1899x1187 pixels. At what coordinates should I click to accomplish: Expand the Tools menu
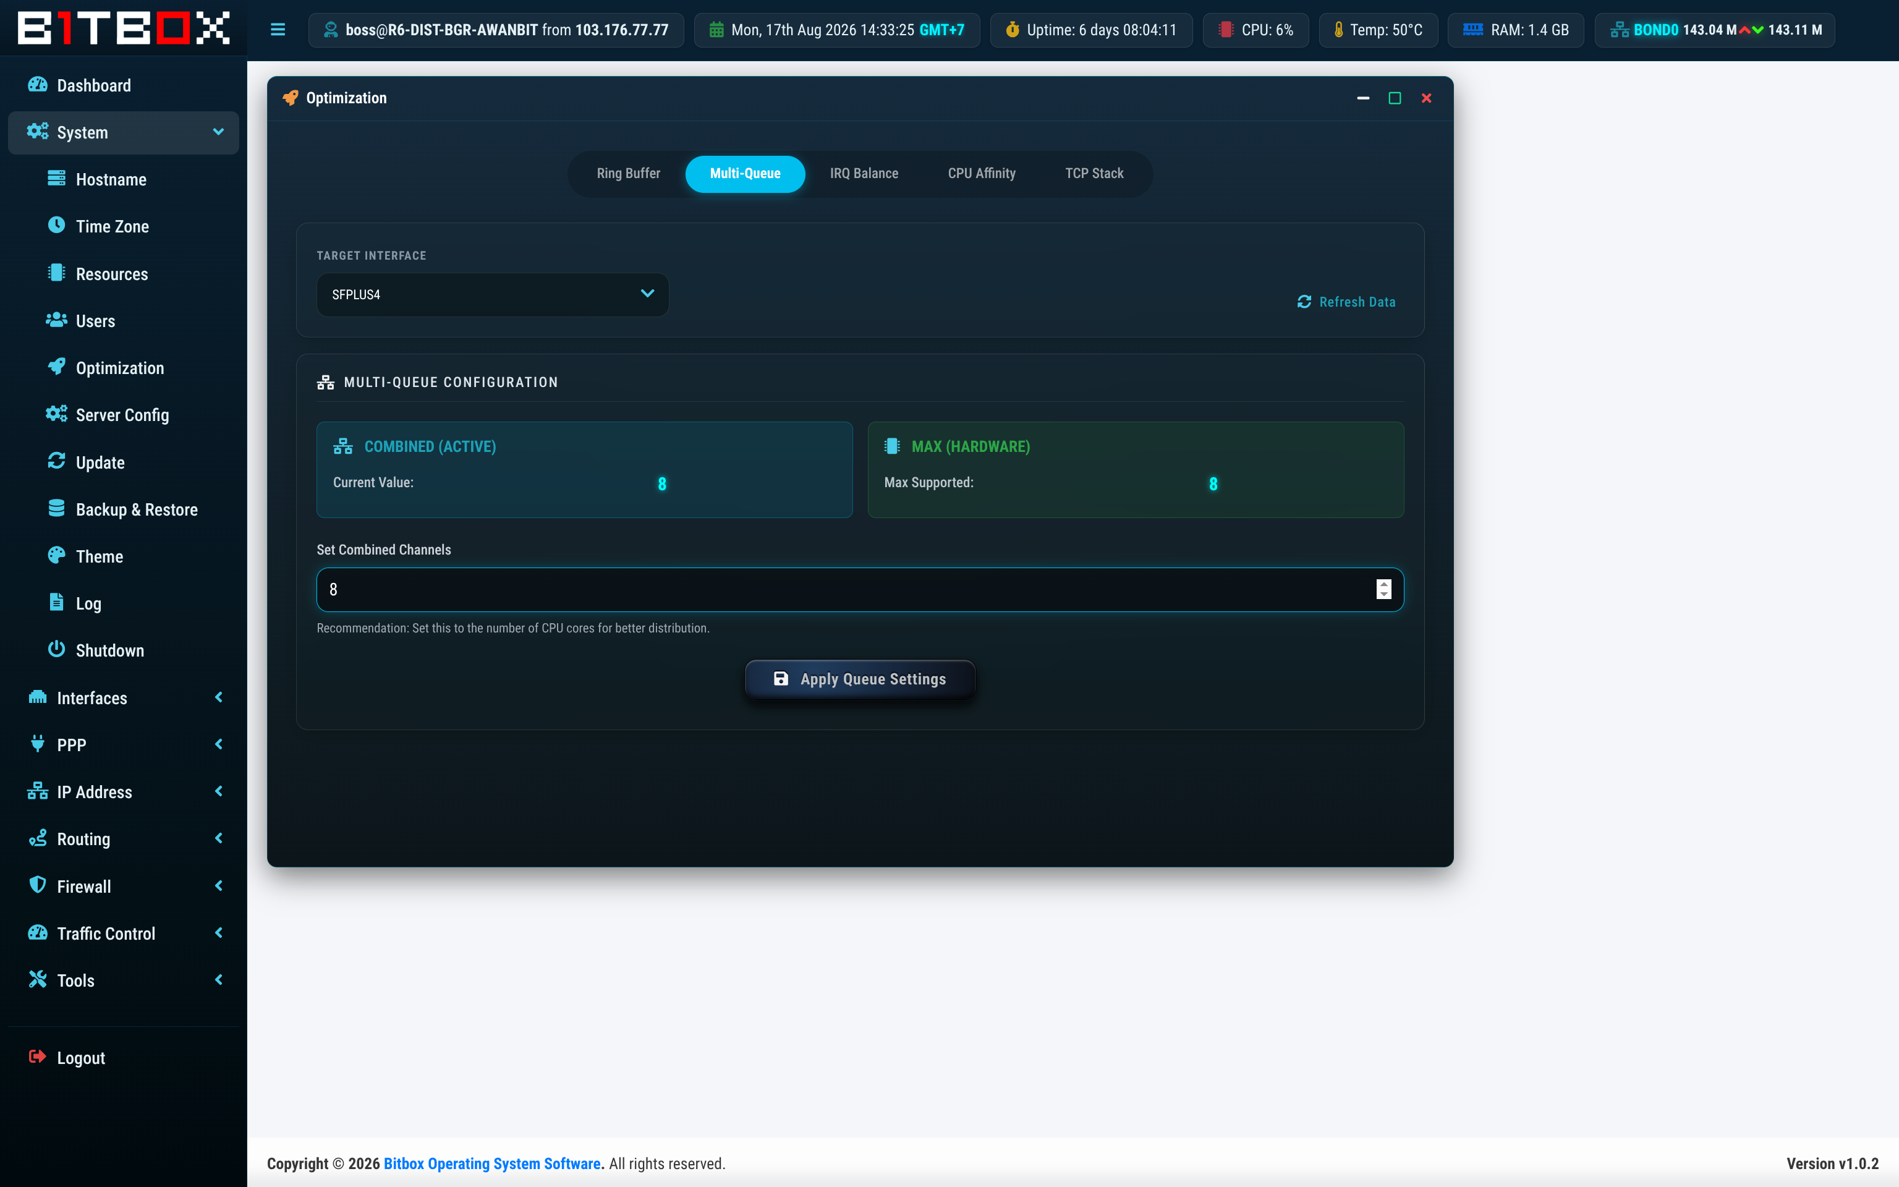pos(123,981)
